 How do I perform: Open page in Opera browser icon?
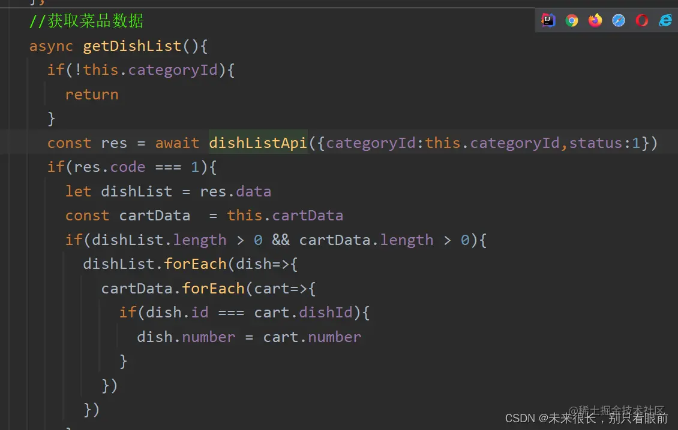(x=641, y=20)
